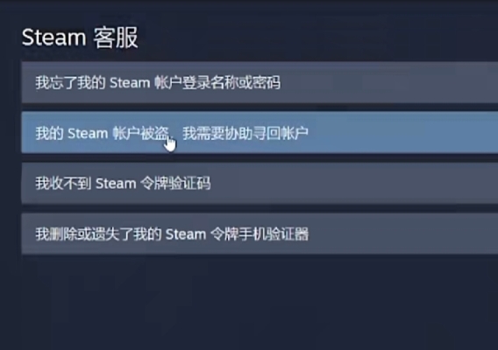Image resolution: width=498 pixels, height=350 pixels.
Task: Click 令牌手机验证器 text in last option
Action: (260, 234)
